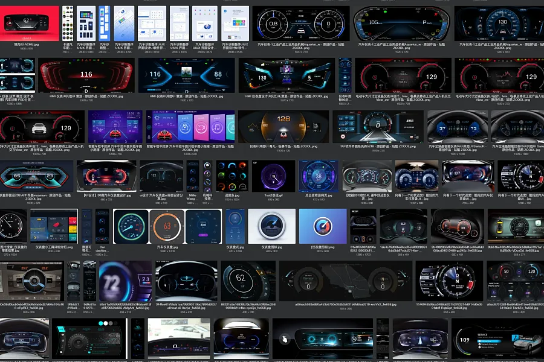
Task: Open climate control thumbnail showing 23.5 degrees
Action: click(x=32, y=281)
